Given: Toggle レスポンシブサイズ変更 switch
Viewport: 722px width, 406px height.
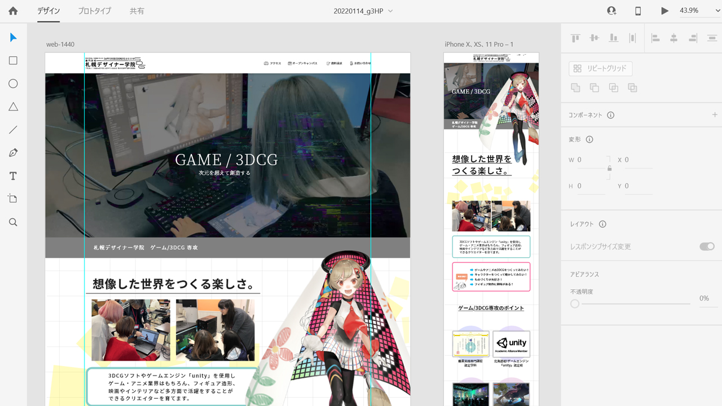Looking at the screenshot, I should click(707, 246).
